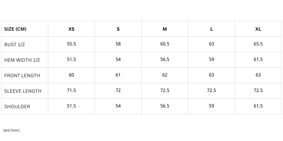Viewport: 283px width, 141px height.
Task: Select the S column header
Action: pyautogui.click(x=118, y=29)
